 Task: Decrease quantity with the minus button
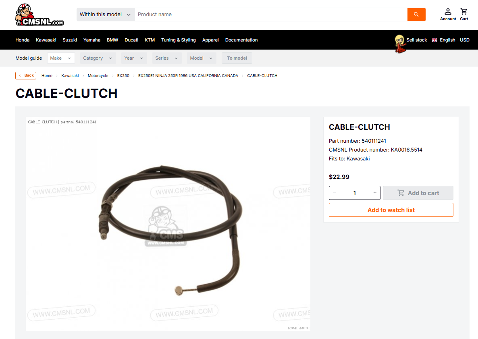(x=335, y=193)
